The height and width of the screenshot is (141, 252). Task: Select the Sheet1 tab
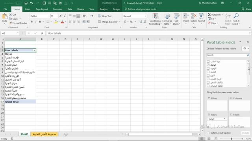pos(24,134)
